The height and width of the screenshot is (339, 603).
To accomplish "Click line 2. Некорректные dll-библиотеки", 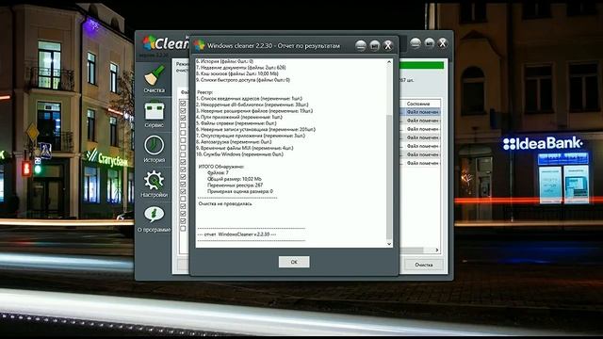I will (x=253, y=105).
